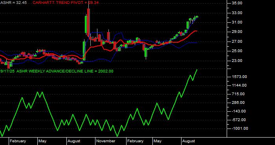Click the second February label on the time axis

135,141
